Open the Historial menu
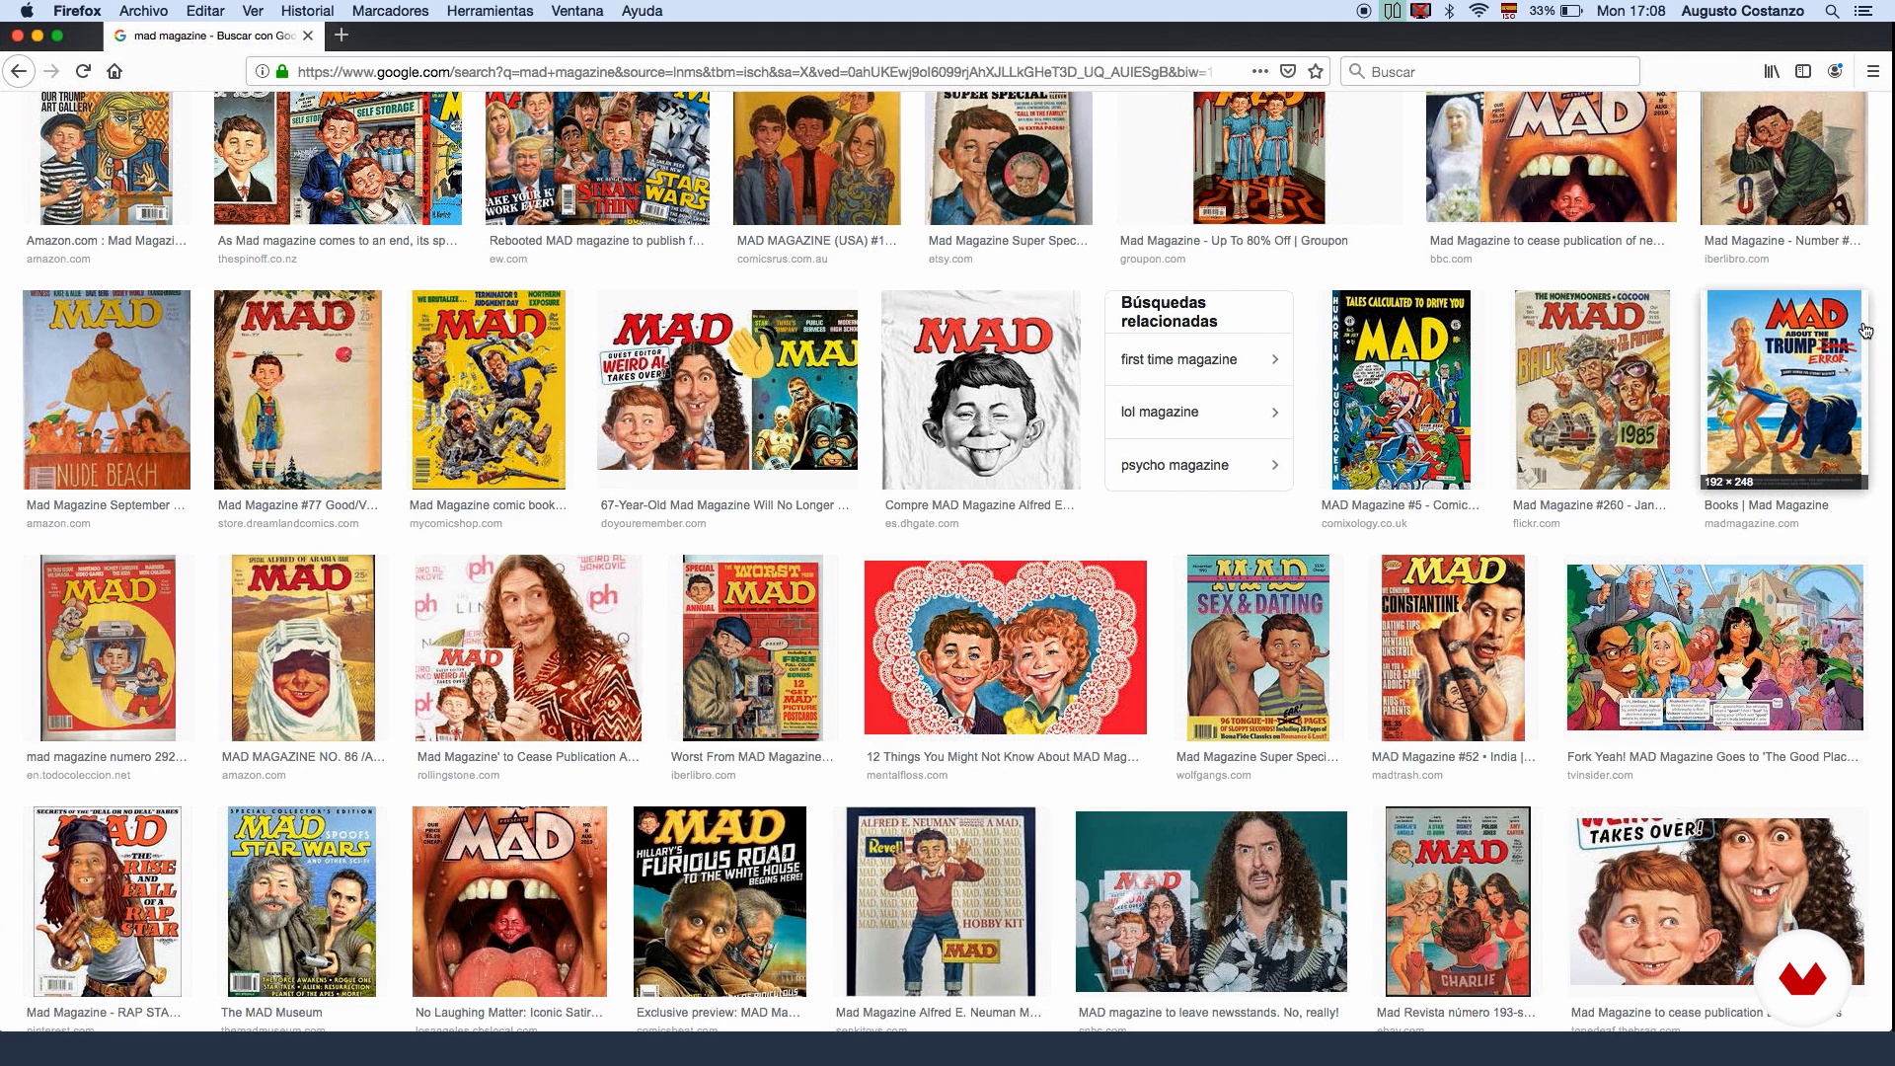The width and height of the screenshot is (1895, 1066). pos(307,11)
